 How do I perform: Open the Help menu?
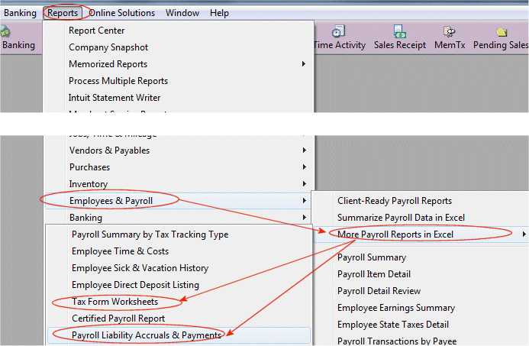coord(219,13)
